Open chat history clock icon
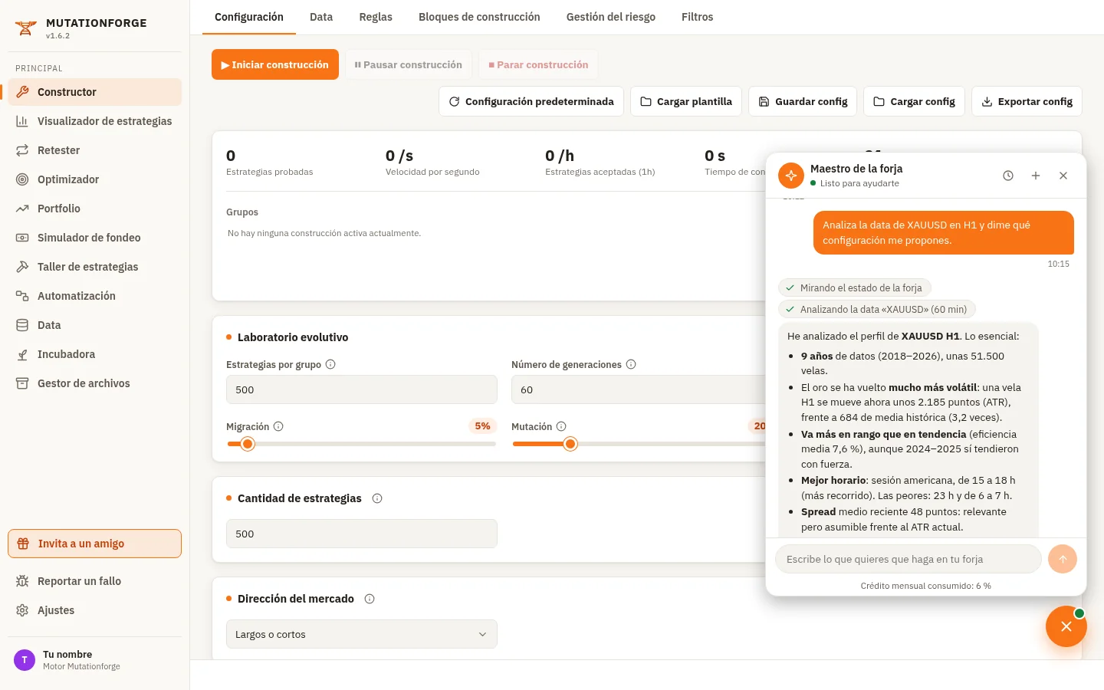The image size is (1104, 690). [1008, 176]
